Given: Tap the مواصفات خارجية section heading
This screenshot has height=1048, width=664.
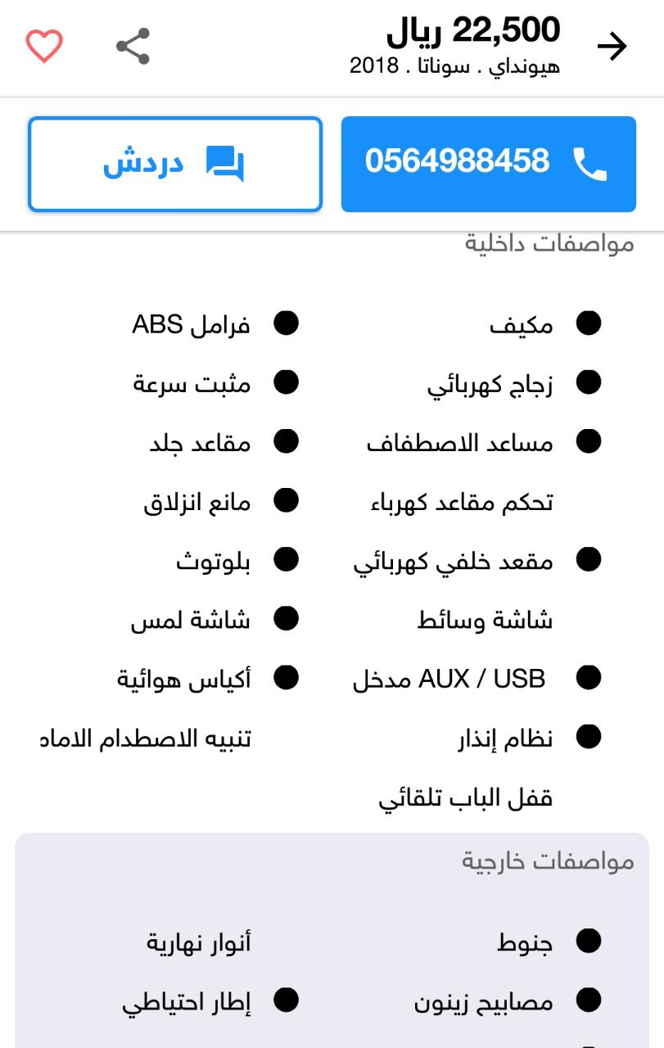Looking at the screenshot, I should click(548, 861).
